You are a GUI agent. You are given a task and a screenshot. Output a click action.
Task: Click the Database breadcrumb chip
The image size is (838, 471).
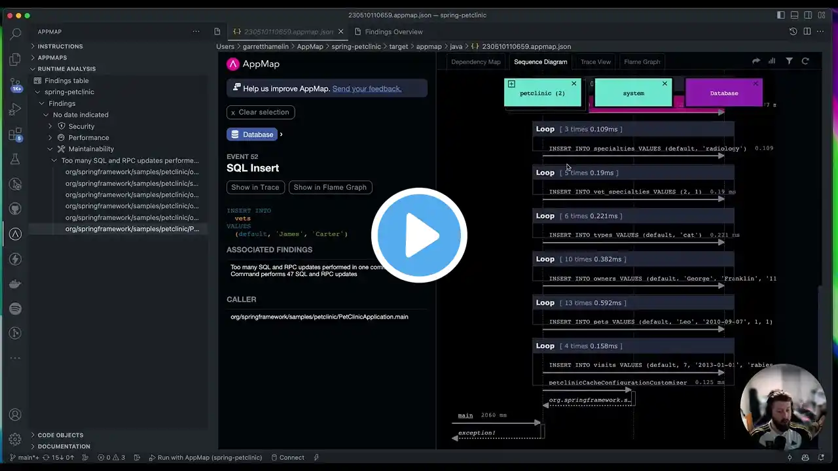pyautogui.click(x=251, y=134)
